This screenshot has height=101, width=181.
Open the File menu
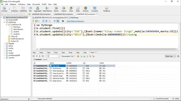2,4
